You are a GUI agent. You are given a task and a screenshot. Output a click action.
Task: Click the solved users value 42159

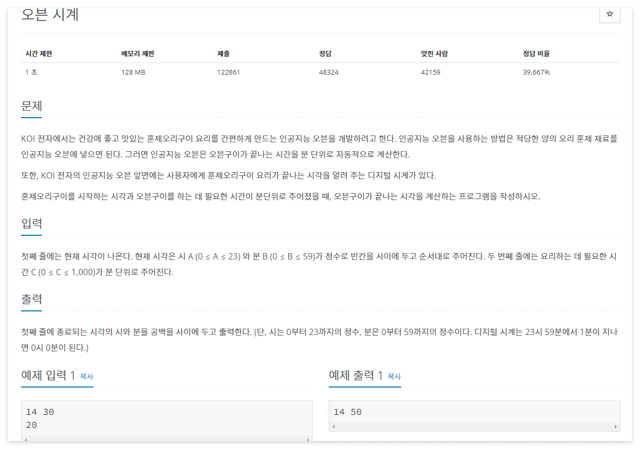431,72
